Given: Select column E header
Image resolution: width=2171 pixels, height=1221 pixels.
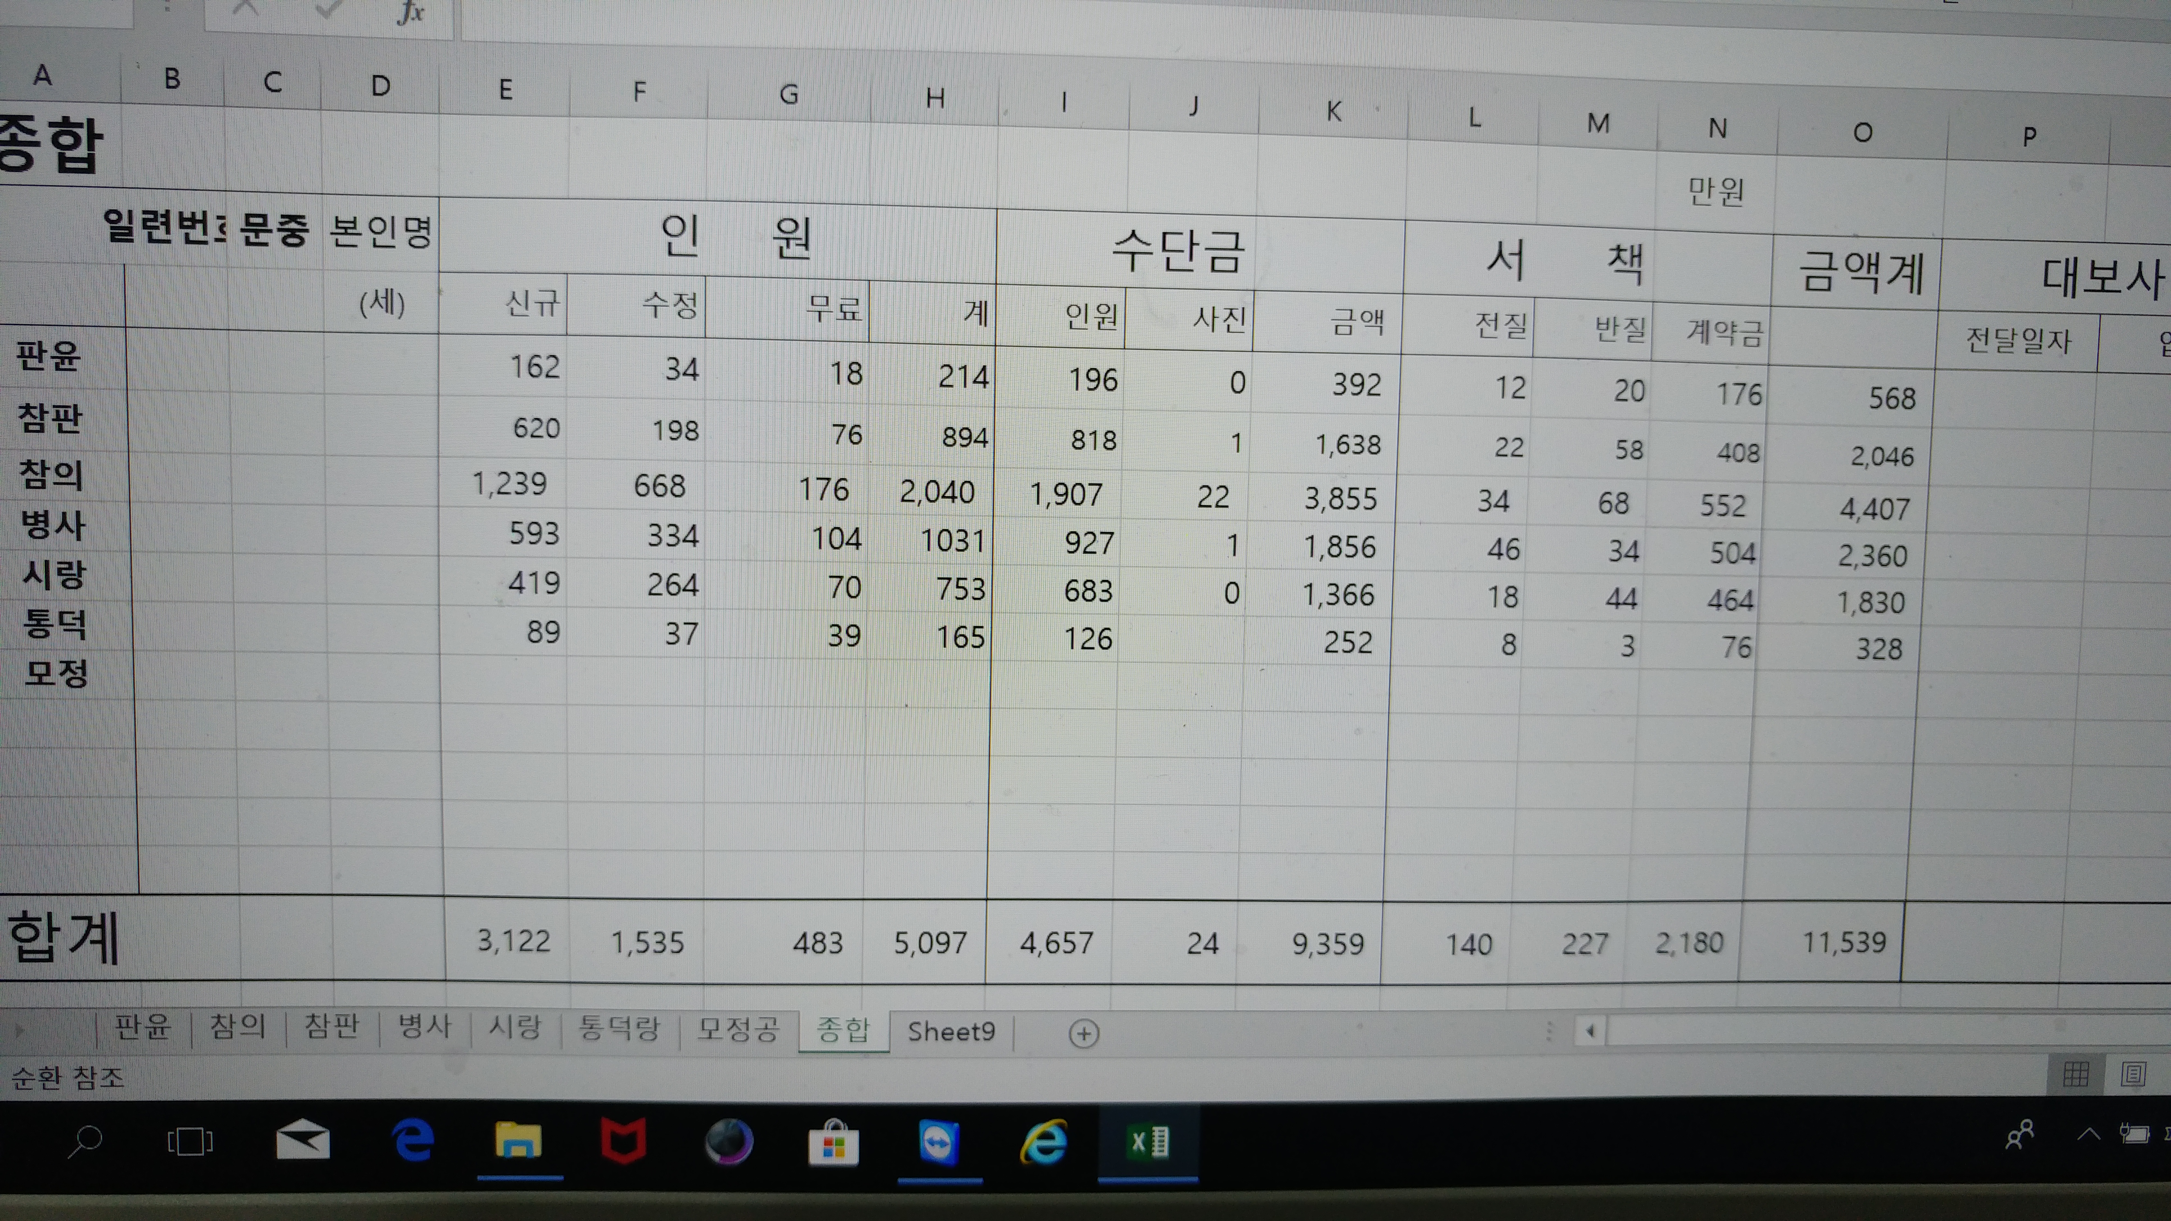Looking at the screenshot, I should (x=505, y=89).
